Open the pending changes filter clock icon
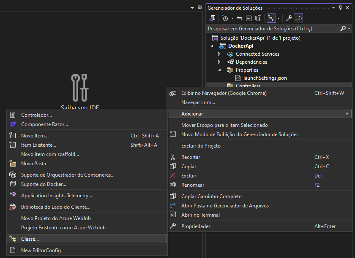Viewport: 355px width, 258px height. [x=225, y=18]
